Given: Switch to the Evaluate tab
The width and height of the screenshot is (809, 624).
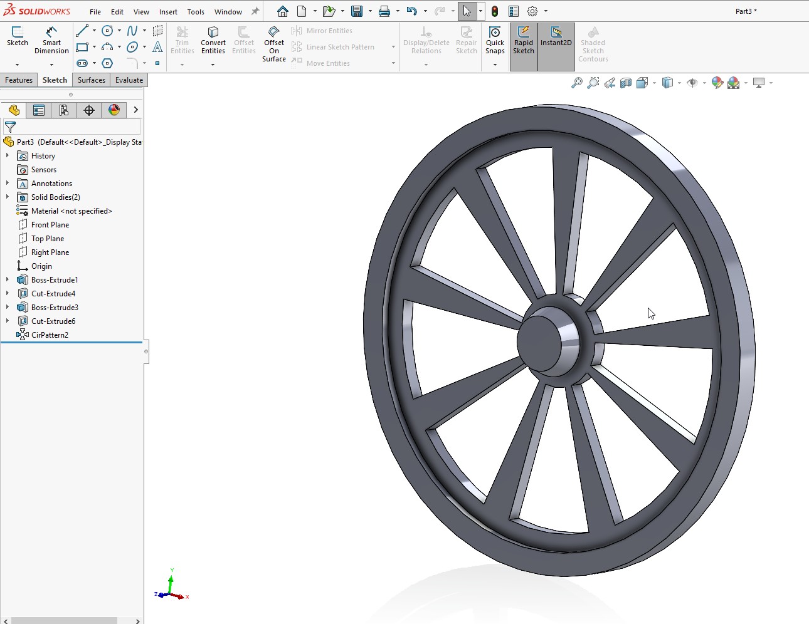Looking at the screenshot, I should pos(129,80).
